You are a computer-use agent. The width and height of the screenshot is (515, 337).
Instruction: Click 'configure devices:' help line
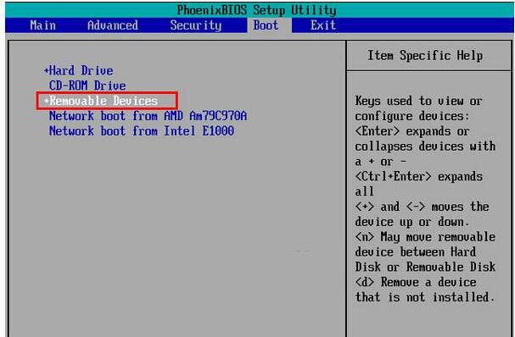(412, 116)
